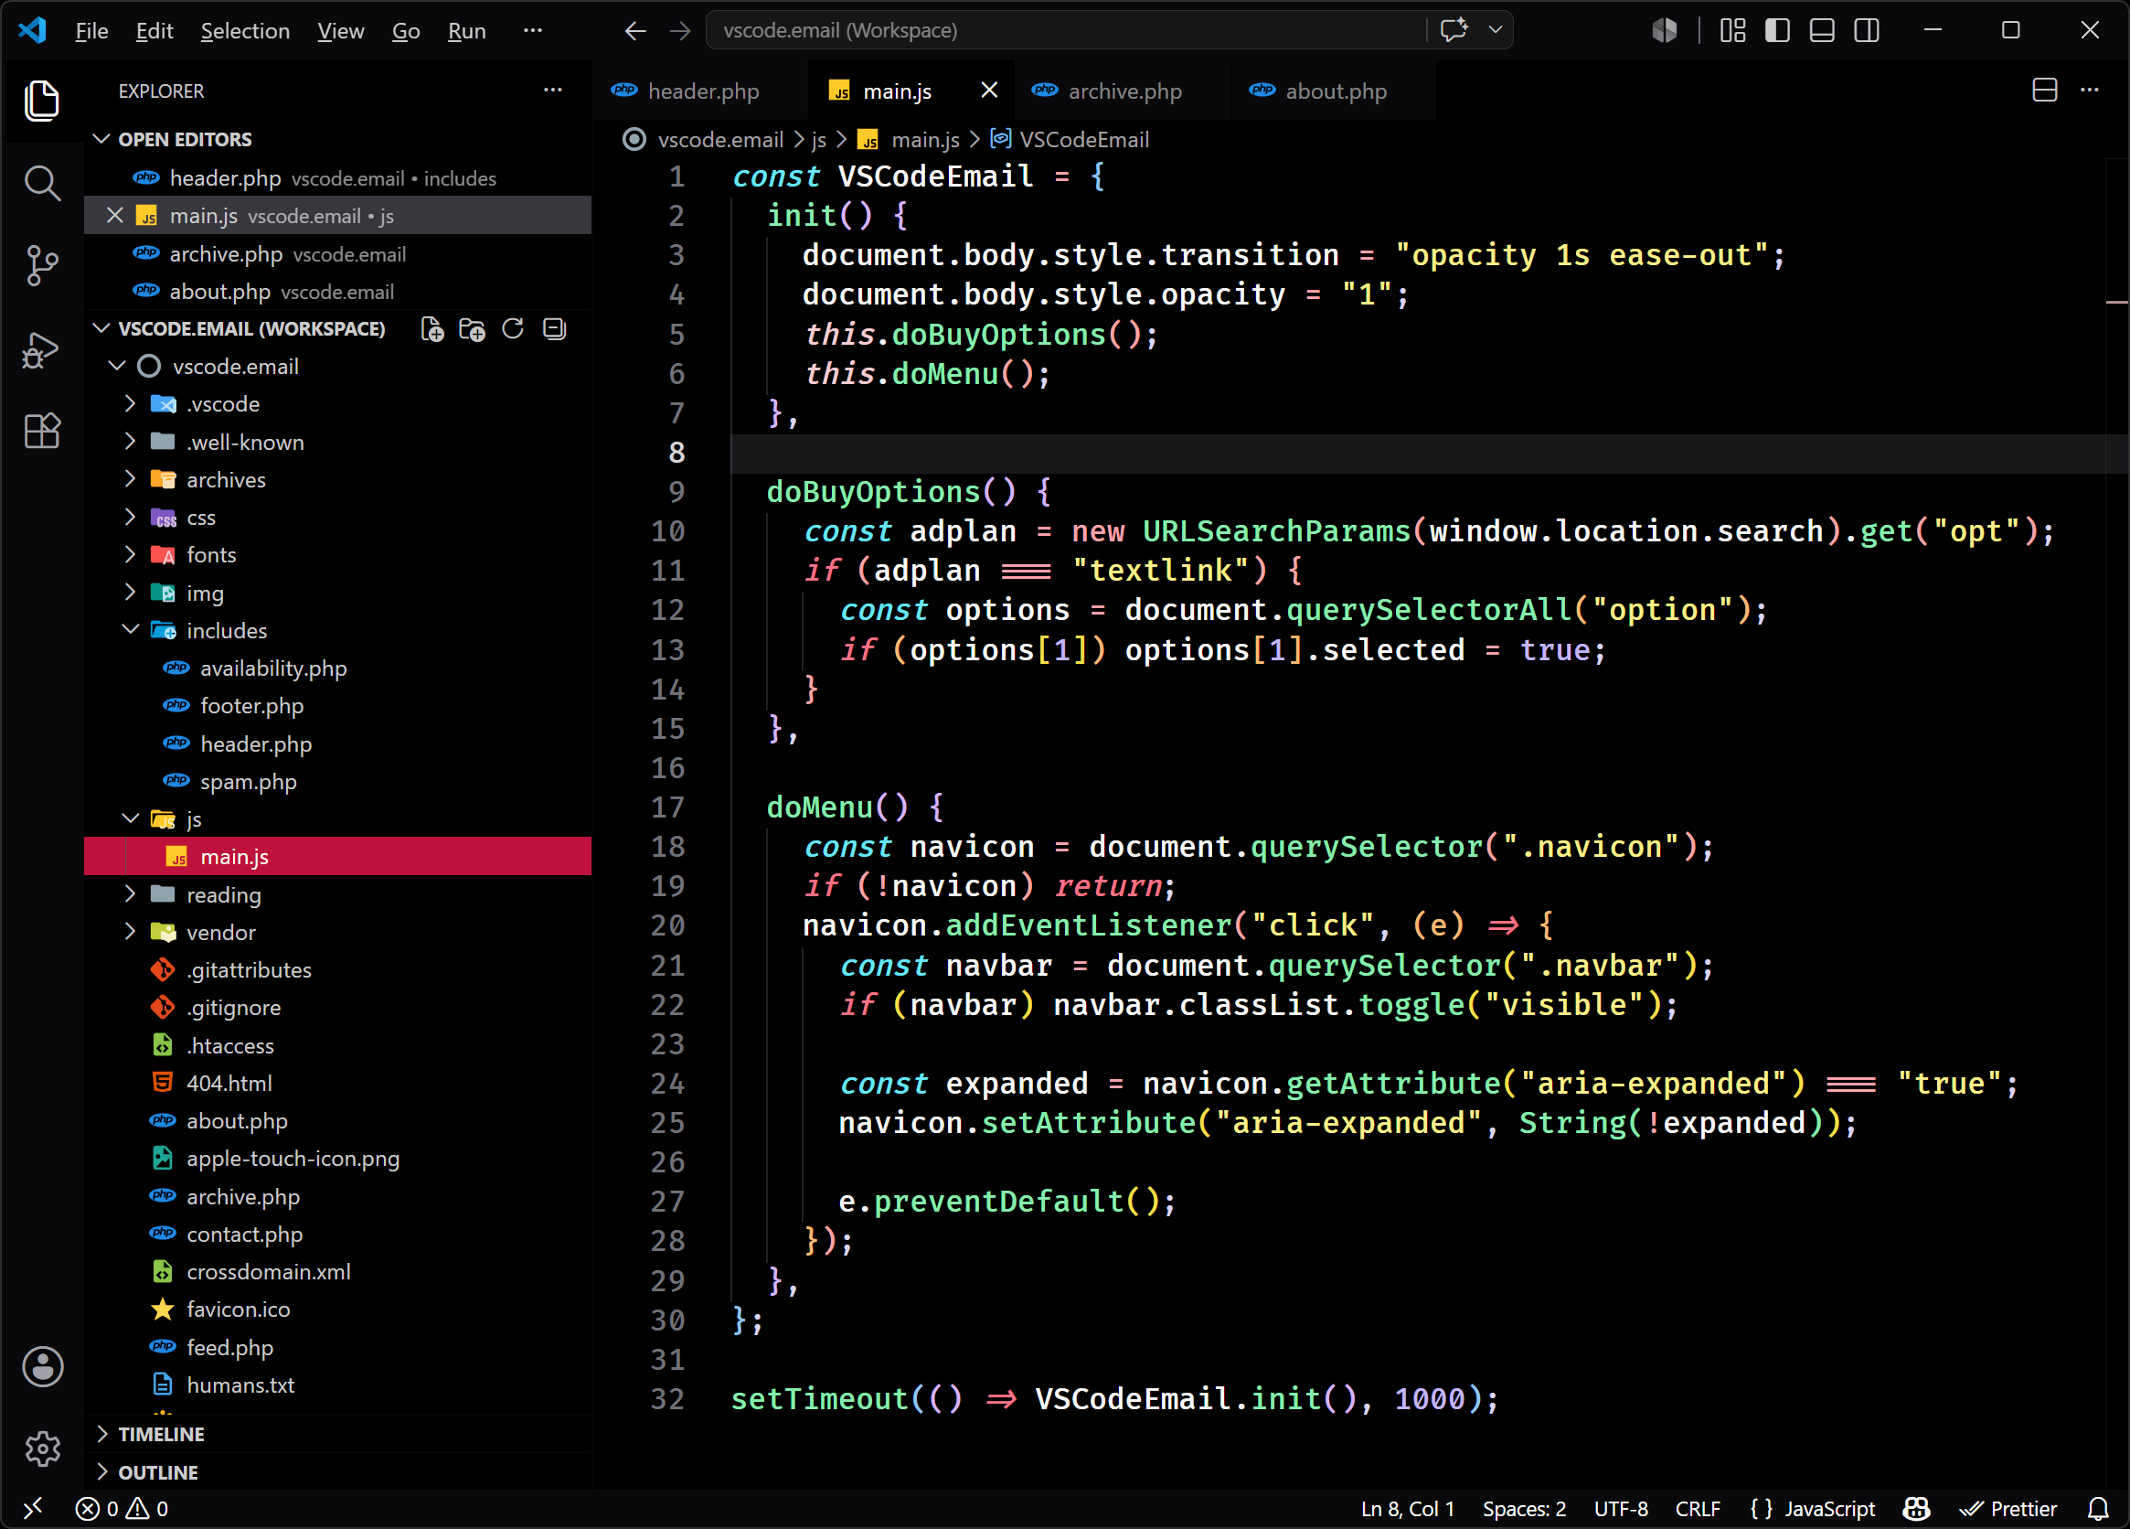Open editor More Actions ellipsis
This screenshot has width=2130, height=1529.
[2090, 91]
